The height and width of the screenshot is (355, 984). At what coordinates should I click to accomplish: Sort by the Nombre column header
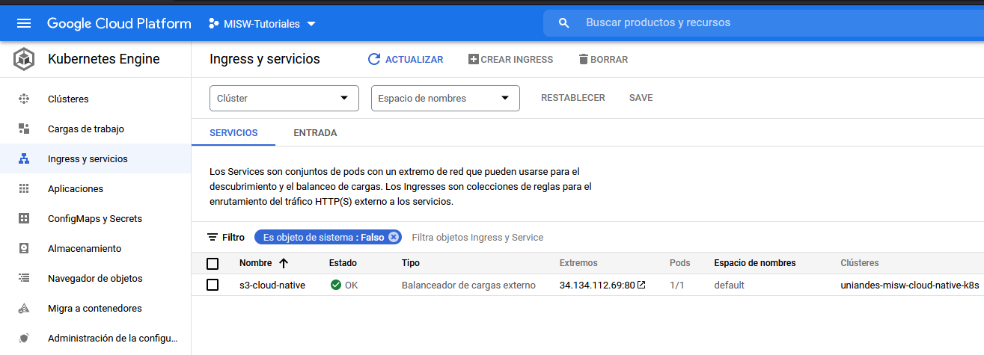(x=256, y=263)
